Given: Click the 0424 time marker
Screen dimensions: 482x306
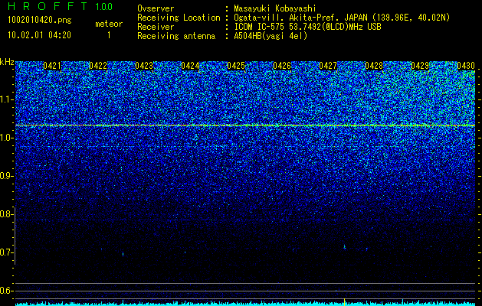Looking at the screenshot, I should click(190, 66).
